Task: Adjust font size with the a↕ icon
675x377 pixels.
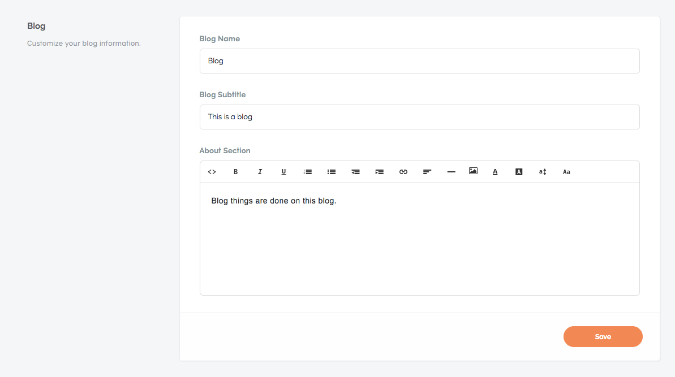Action: pos(543,172)
